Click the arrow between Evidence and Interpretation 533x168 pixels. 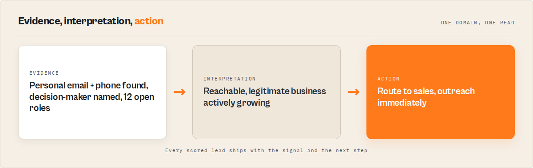tap(179, 92)
